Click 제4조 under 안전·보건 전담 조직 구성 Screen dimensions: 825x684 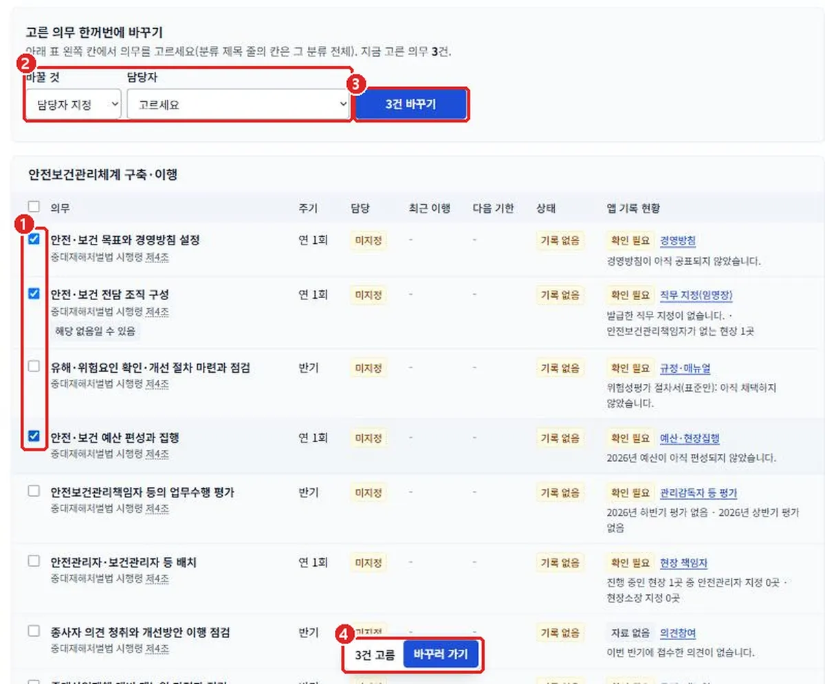point(157,311)
